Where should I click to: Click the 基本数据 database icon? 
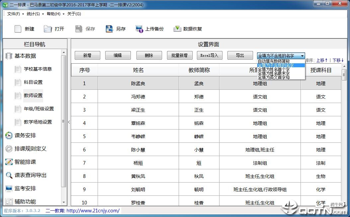point(9,56)
